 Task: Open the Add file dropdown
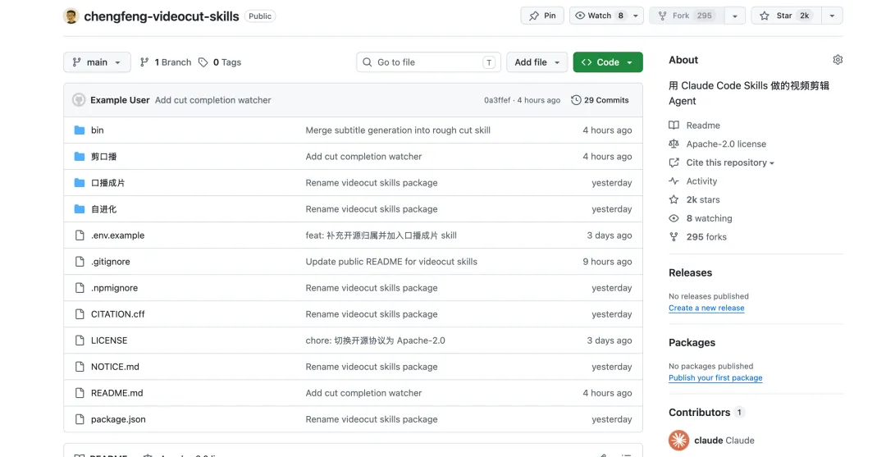537,62
